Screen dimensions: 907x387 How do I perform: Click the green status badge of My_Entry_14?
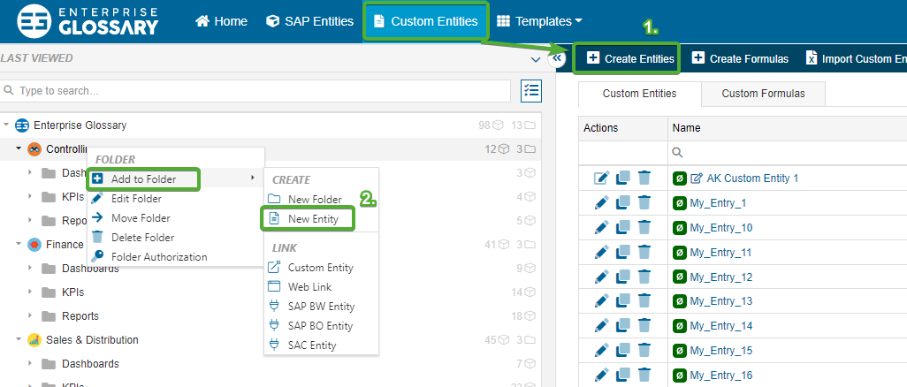tap(679, 326)
